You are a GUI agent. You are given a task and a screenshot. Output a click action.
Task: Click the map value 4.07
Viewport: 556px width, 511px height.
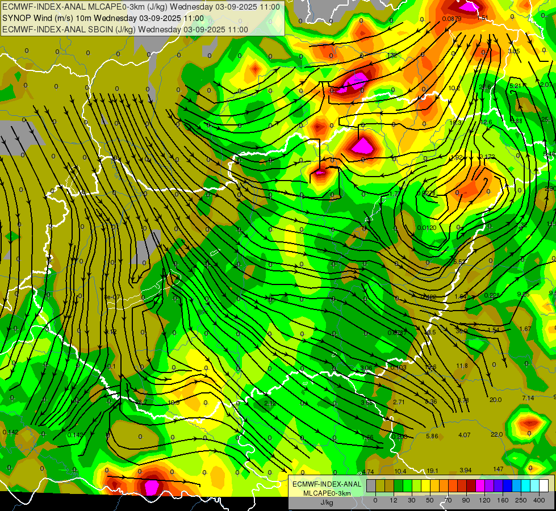coord(464,435)
